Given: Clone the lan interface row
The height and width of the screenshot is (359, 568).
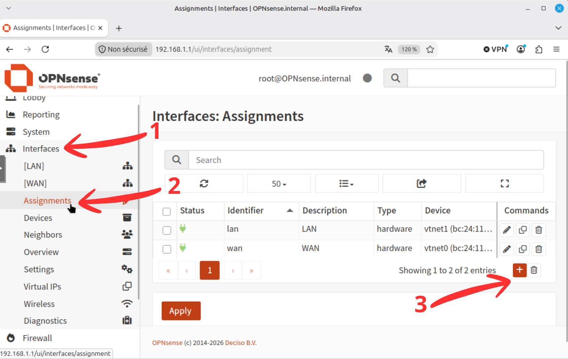Looking at the screenshot, I should pos(523,230).
